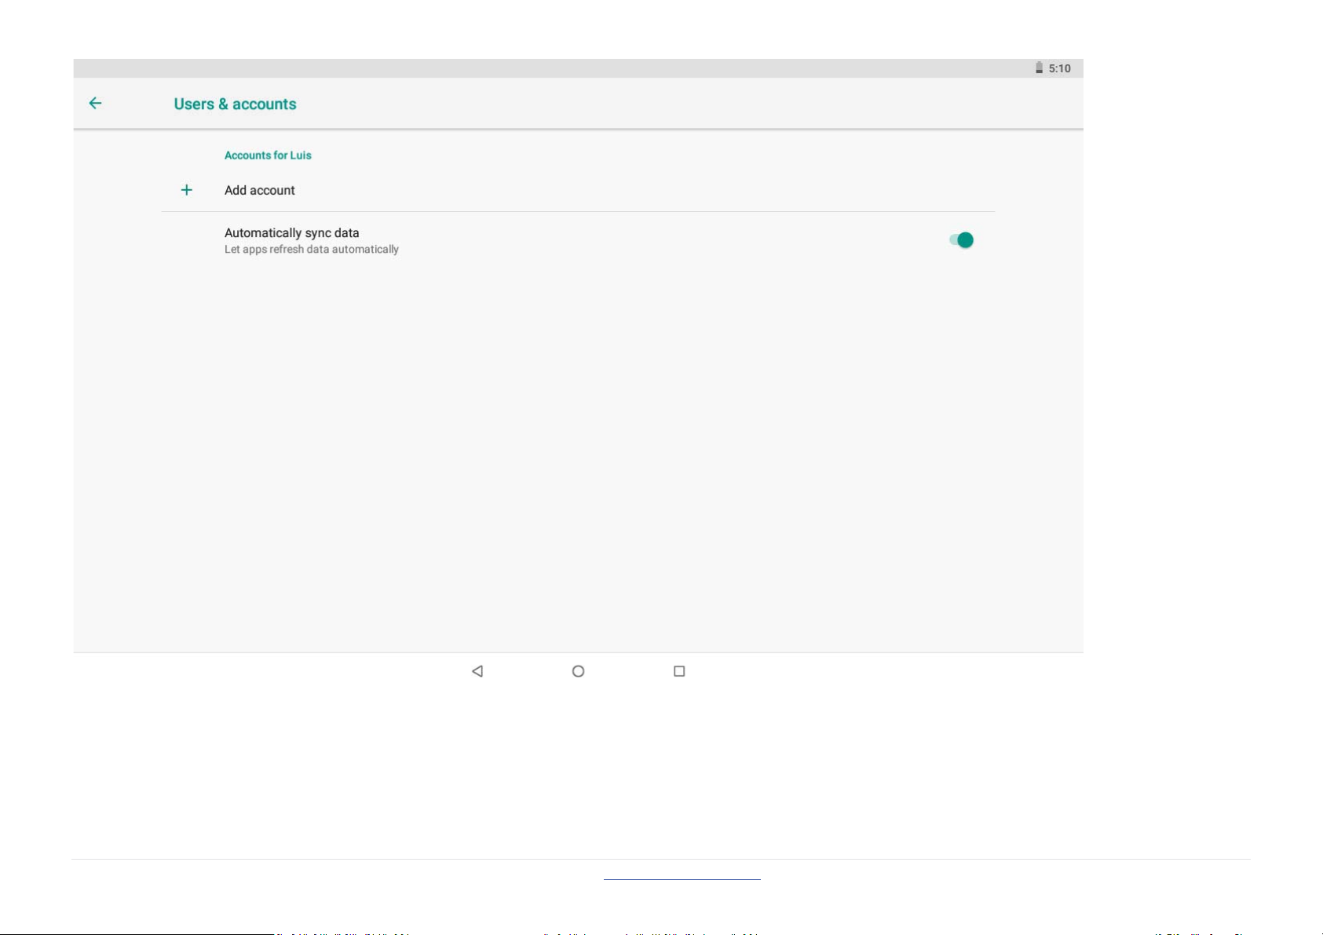
Task: Tap the 5:10 clock in status bar
Action: (x=1060, y=68)
